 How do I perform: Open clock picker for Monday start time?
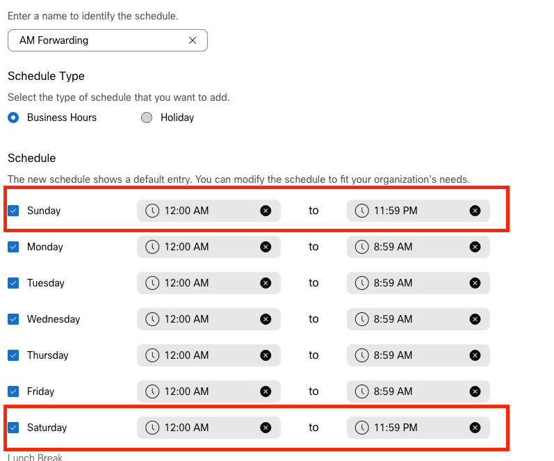click(152, 247)
